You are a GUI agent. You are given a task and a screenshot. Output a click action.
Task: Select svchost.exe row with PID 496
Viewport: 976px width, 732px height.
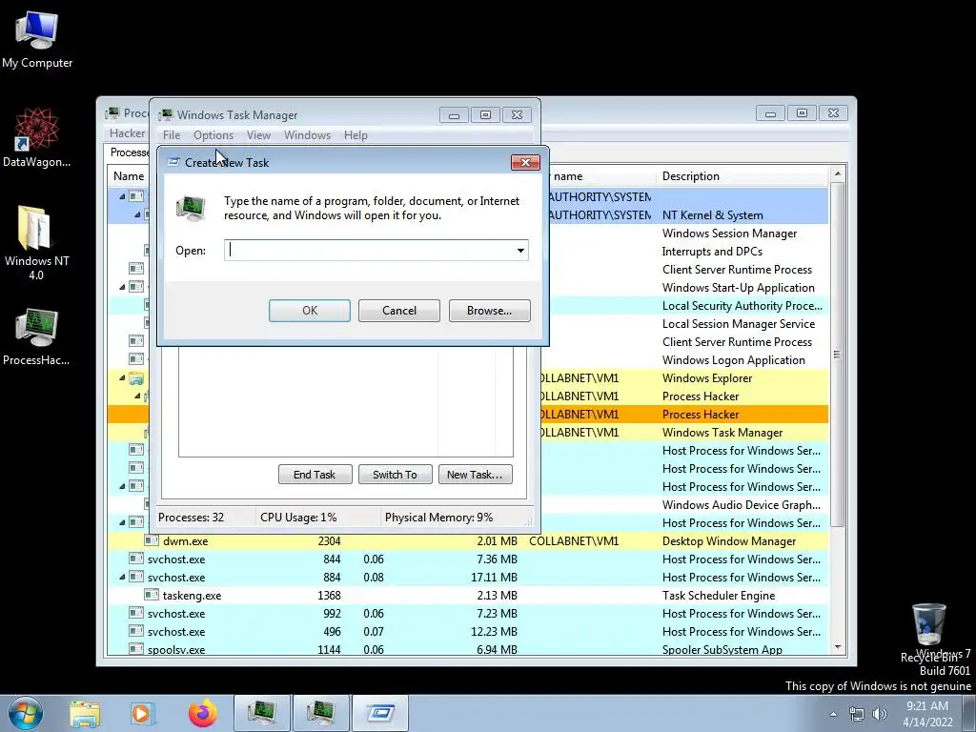(468, 631)
